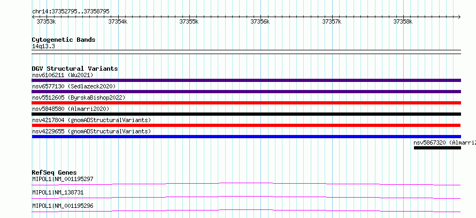Open the MIPOL1|NM_001195297 transcript label
This screenshot has width=476, height=218.
coord(63,179)
